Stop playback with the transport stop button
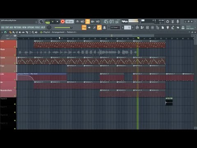This screenshot has width=197, height=148. click(57, 22)
